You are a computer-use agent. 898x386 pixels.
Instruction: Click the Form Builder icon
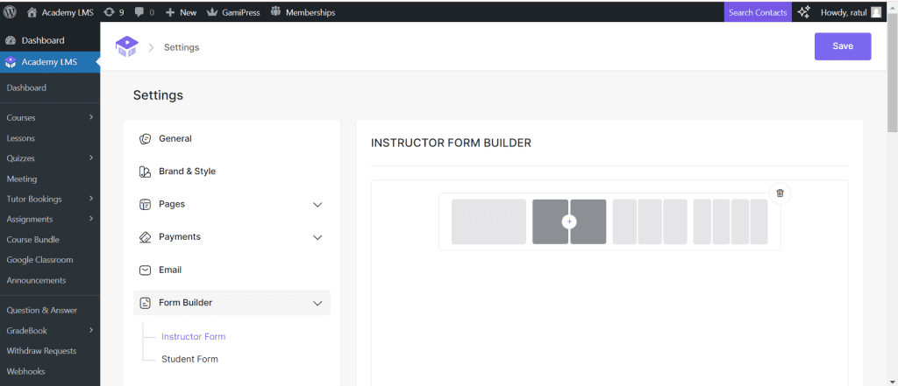(x=146, y=303)
